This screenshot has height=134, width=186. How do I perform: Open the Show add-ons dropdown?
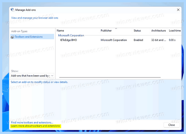click(x=32, y=76)
